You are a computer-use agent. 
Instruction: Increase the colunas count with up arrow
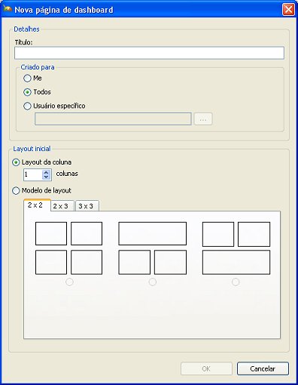click(46, 172)
